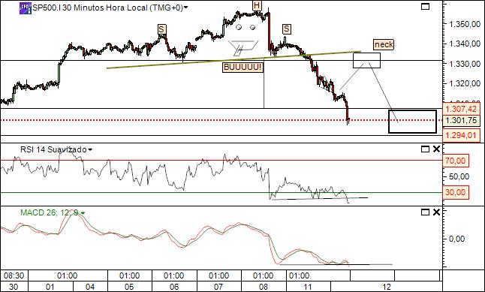Select the right 'S' shoulder annotation label
Screen dimensions: 485x292
pyautogui.click(x=287, y=29)
